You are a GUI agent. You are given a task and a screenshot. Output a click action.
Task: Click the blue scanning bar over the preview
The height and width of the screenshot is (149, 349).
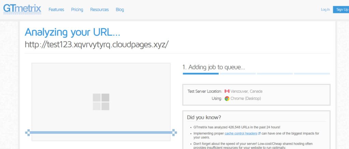click(x=101, y=133)
